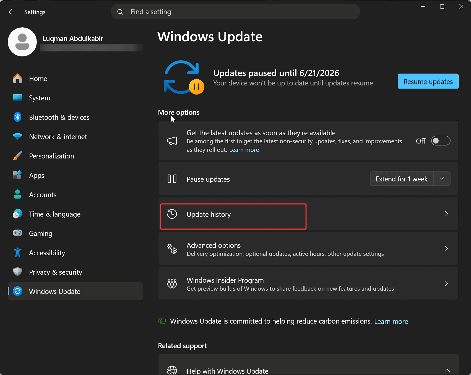The image size is (471, 375).
Task: Click the Bluetooth icon in sidebar
Action: [17, 117]
